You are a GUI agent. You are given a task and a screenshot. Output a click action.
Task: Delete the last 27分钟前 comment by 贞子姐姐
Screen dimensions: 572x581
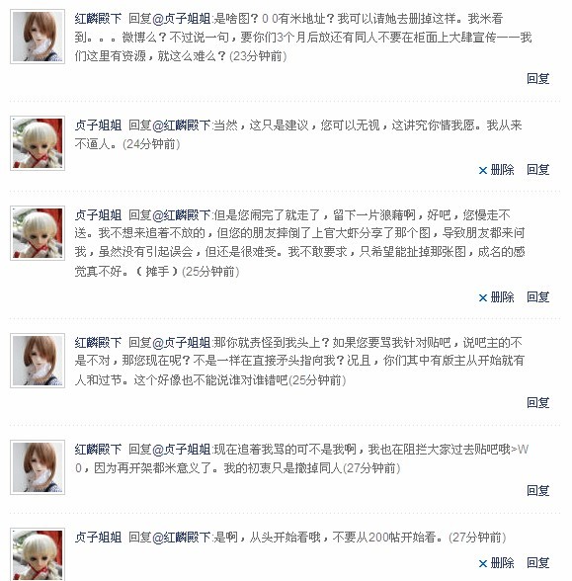(496, 563)
